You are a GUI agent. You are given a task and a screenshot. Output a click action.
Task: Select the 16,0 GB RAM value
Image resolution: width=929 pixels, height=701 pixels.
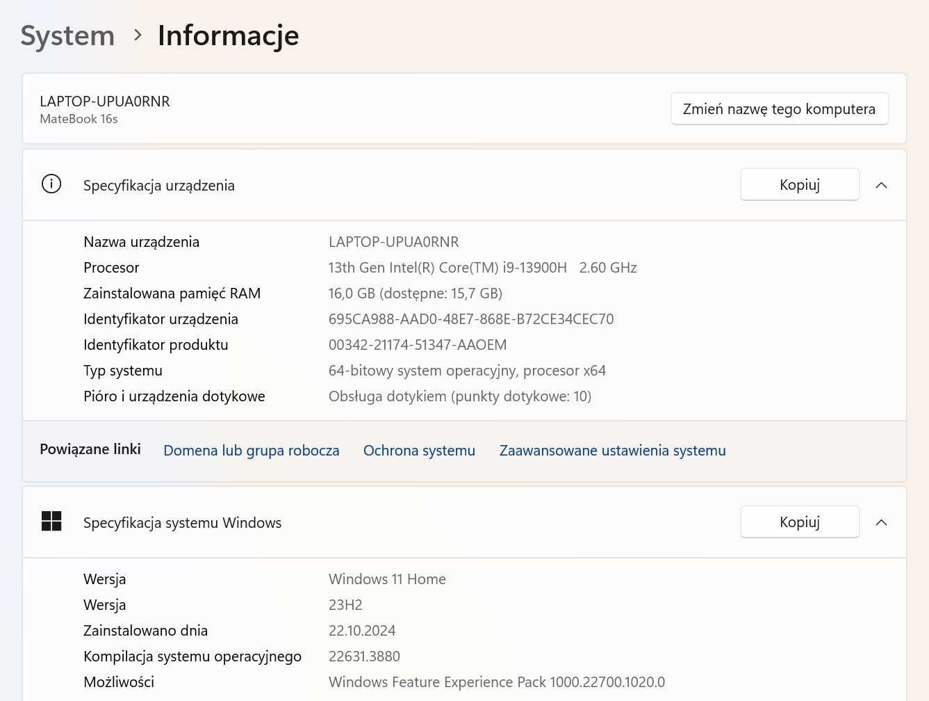pyautogui.click(x=416, y=293)
